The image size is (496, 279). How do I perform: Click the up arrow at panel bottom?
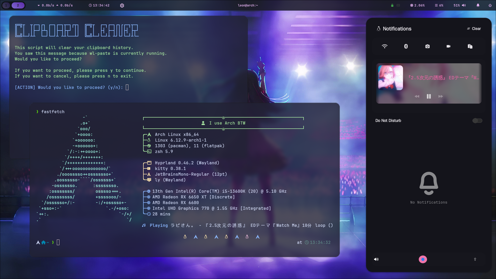click(x=475, y=259)
